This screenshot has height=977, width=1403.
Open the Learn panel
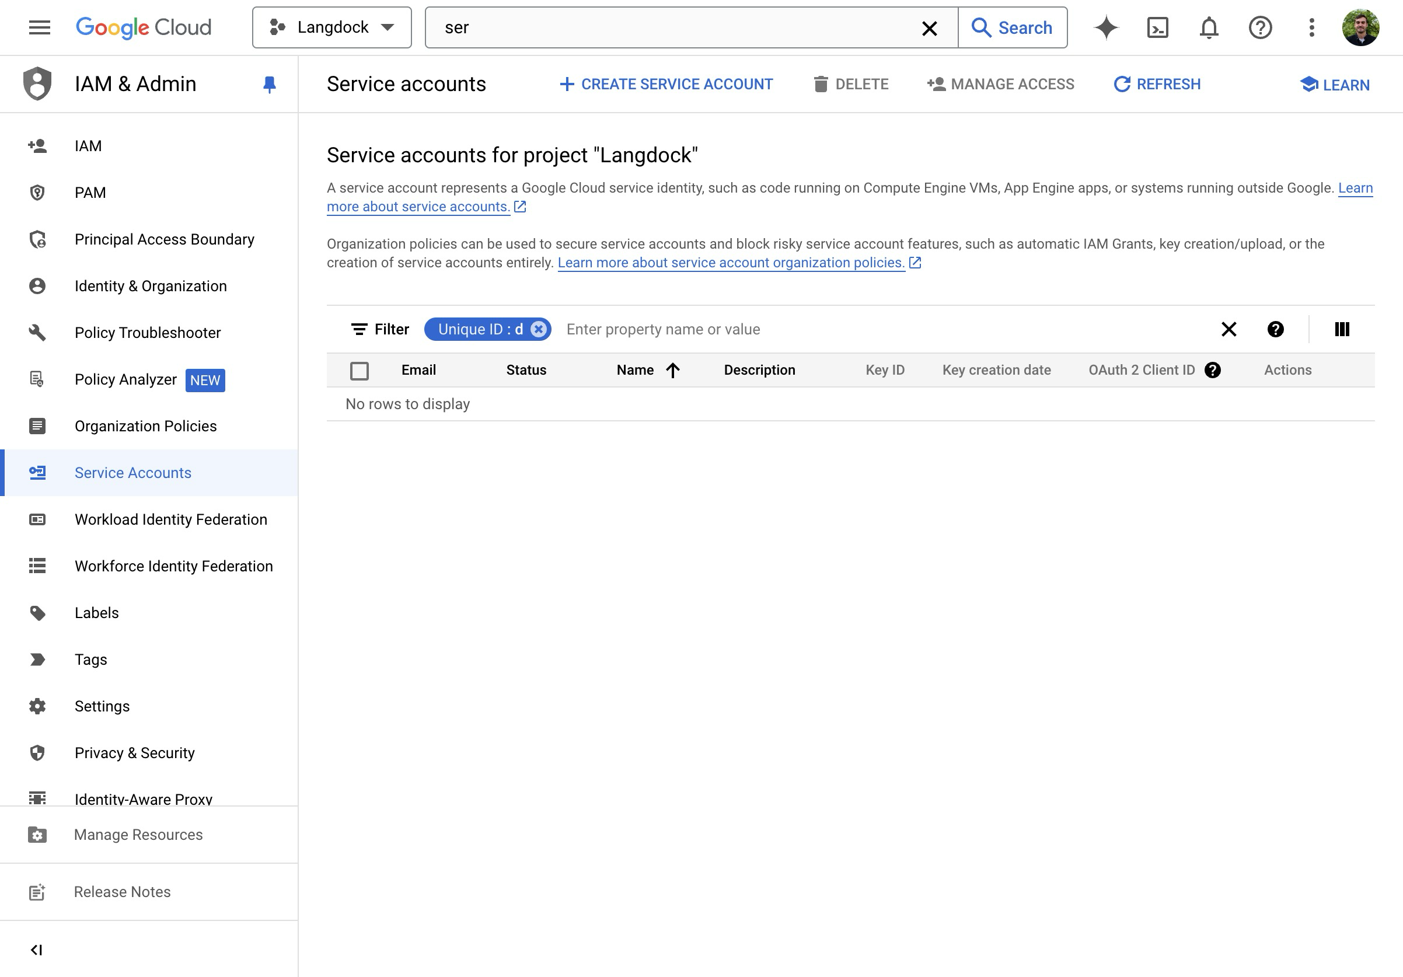[1335, 84]
